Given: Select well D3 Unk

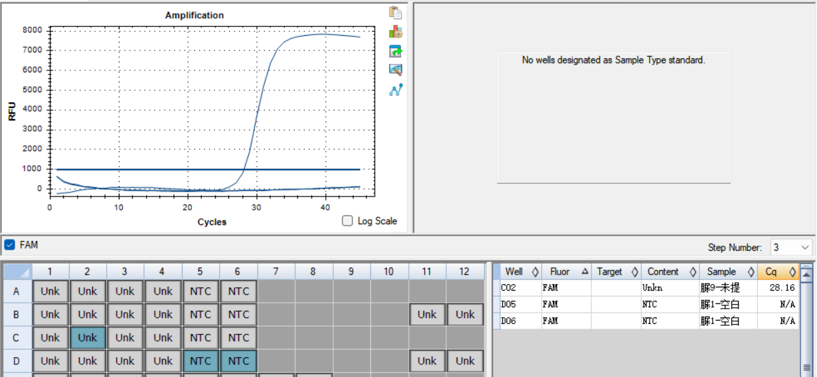Looking at the screenshot, I should click(125, 361).
